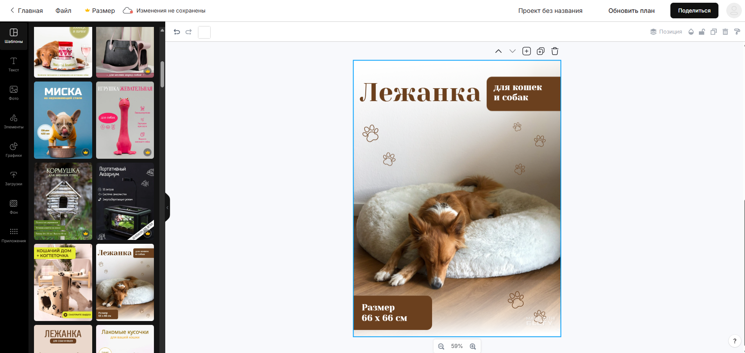Open the Размер menu
Image resolution: width=745 pixels, height=353 pixels.
point(100,11)
